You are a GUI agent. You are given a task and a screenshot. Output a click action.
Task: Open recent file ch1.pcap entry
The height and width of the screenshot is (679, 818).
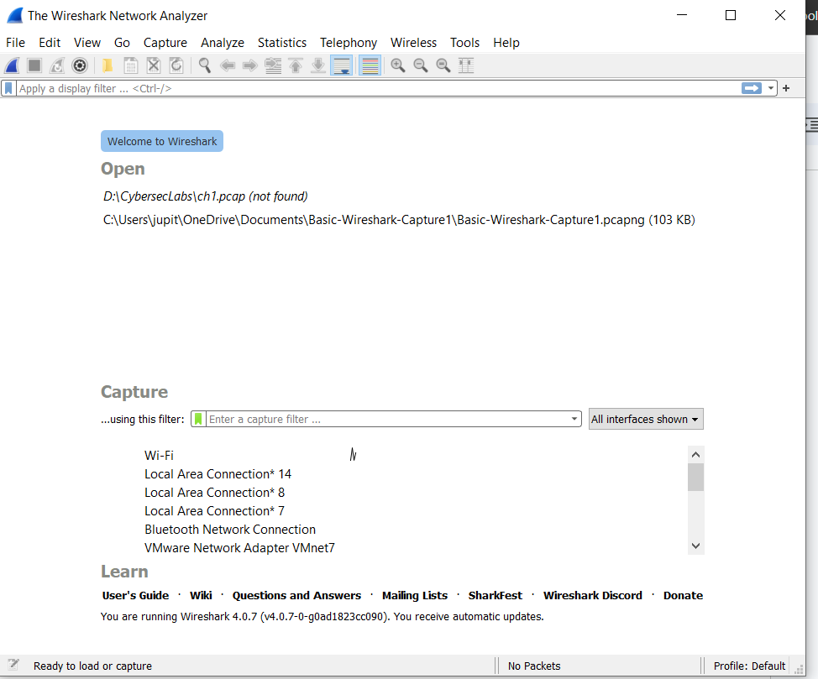pos(206,196)
